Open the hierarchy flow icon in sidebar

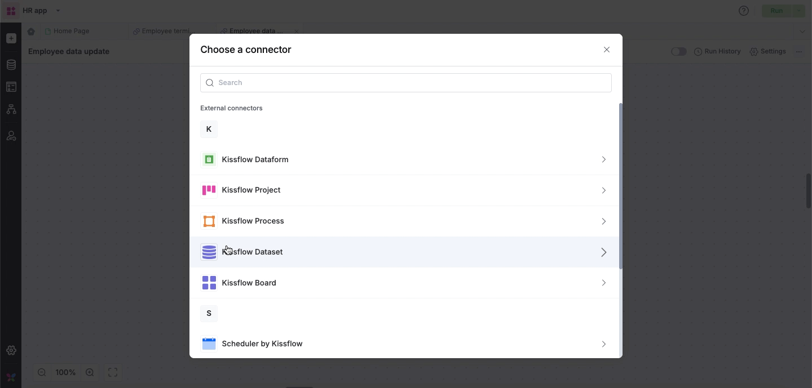tap(11, 109)
